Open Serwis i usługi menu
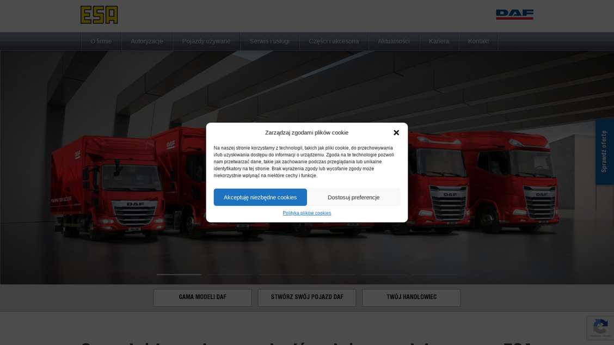The width and height of the screenshot is (614, 345). click(x=270, y=41)
